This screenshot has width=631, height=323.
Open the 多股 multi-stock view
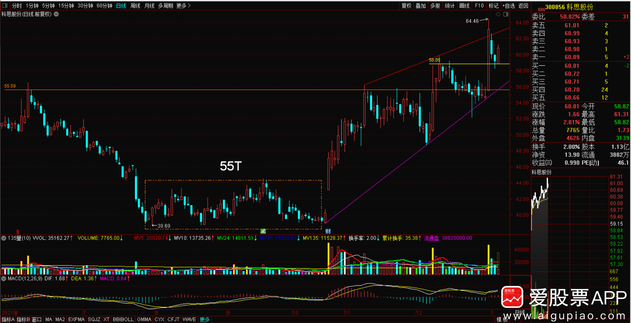tap(435, 6)
